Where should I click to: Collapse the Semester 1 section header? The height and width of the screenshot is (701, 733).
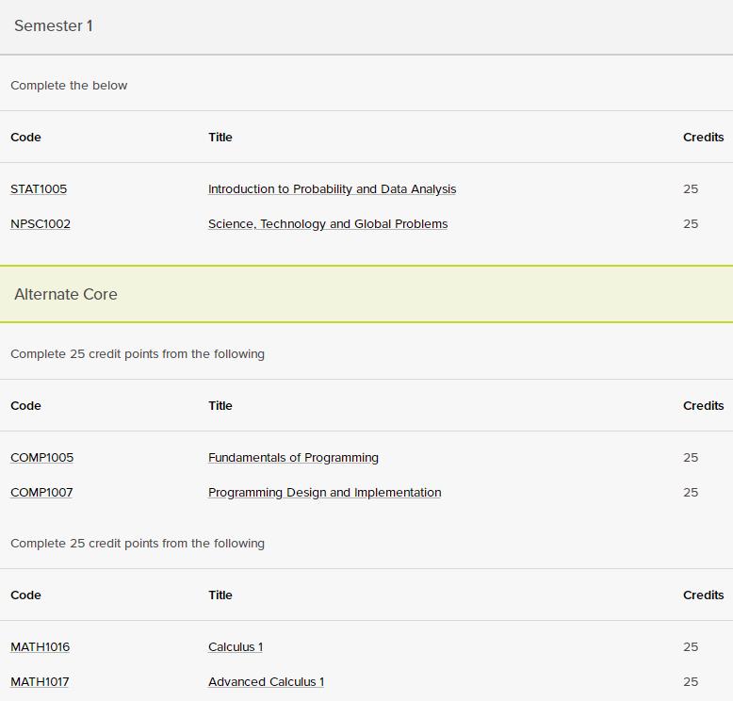(x=366, y=26)
